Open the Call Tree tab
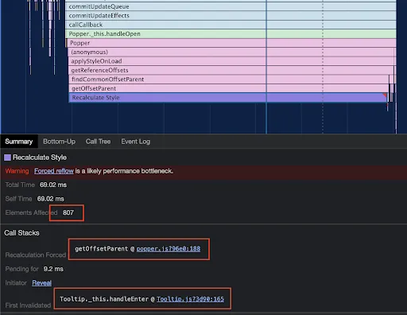This screenshot has height=315, width=407. [x=98, y=142]
